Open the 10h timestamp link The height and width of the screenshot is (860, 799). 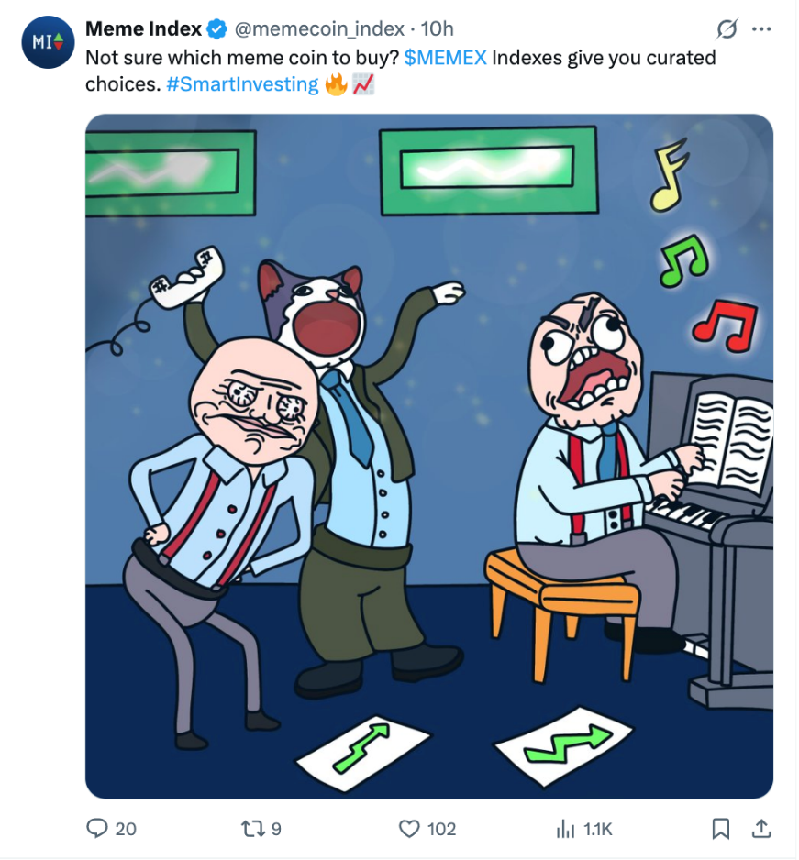click(x=437, y=28)
